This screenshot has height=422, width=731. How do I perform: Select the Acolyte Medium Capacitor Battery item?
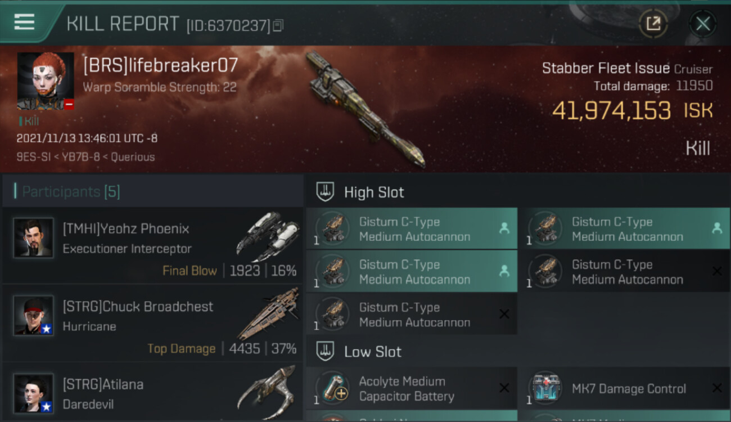[412, 388]
